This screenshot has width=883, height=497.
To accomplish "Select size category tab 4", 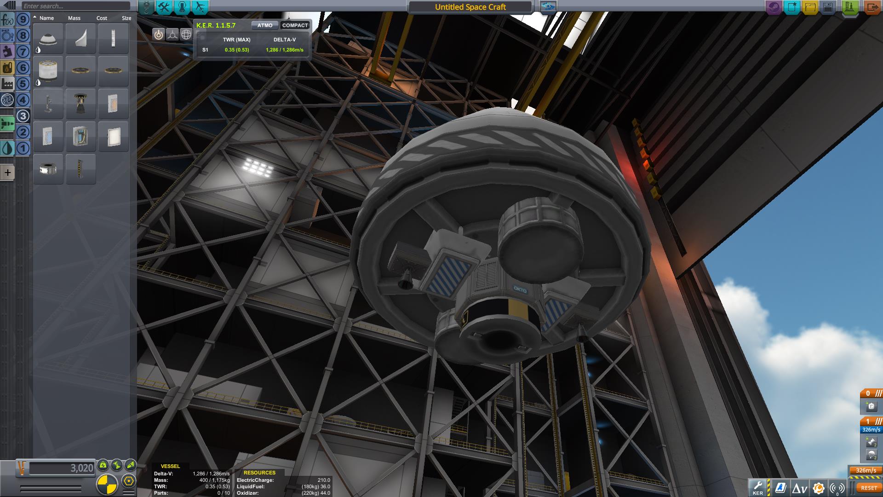I will [x=23, y=100].
